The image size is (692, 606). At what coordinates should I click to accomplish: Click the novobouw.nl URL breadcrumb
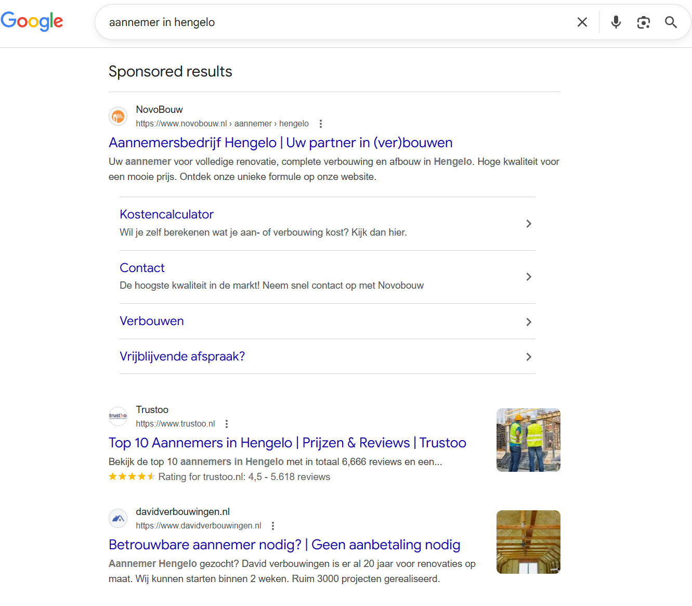point(222,124)
